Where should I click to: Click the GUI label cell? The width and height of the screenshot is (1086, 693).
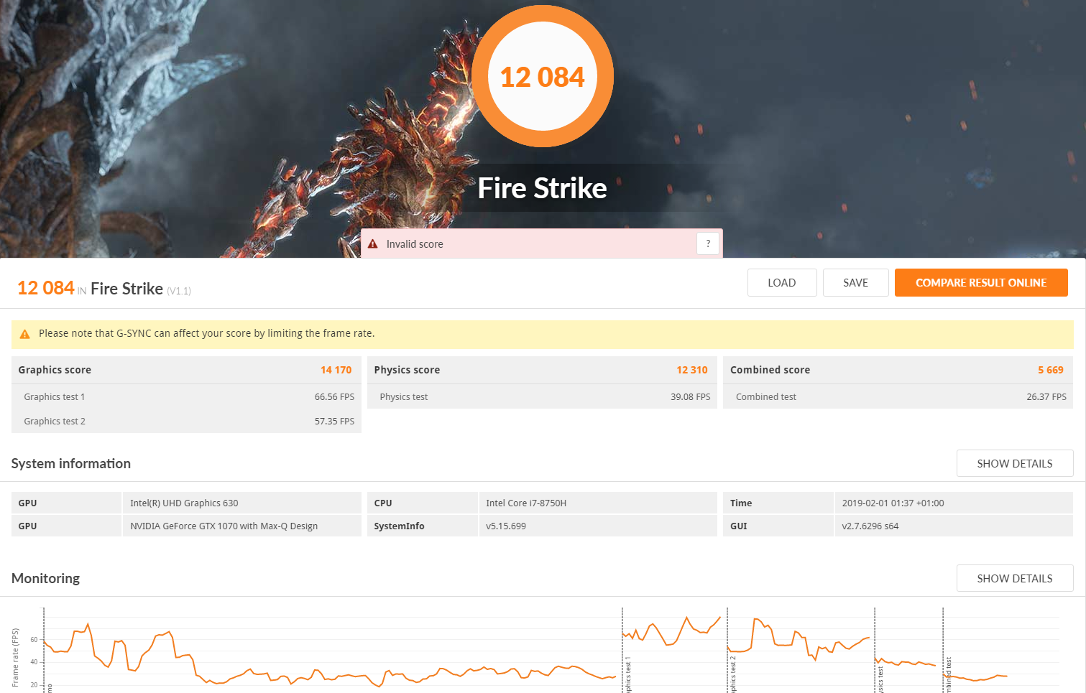pyautogui.click(x=778, y=526)
